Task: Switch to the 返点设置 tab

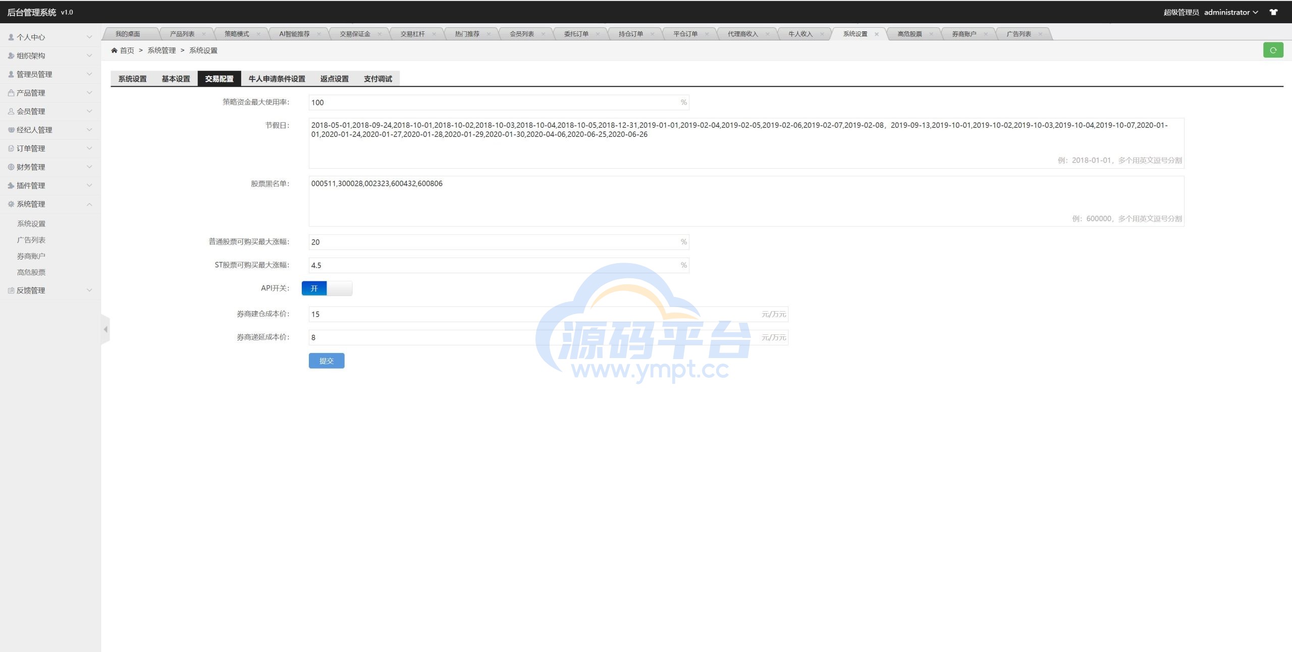Action: pos(334,79)
